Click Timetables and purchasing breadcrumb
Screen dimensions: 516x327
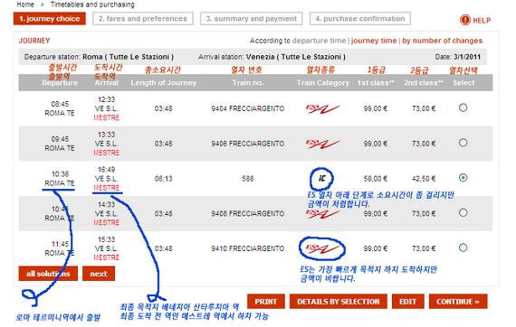pos(92,5)
